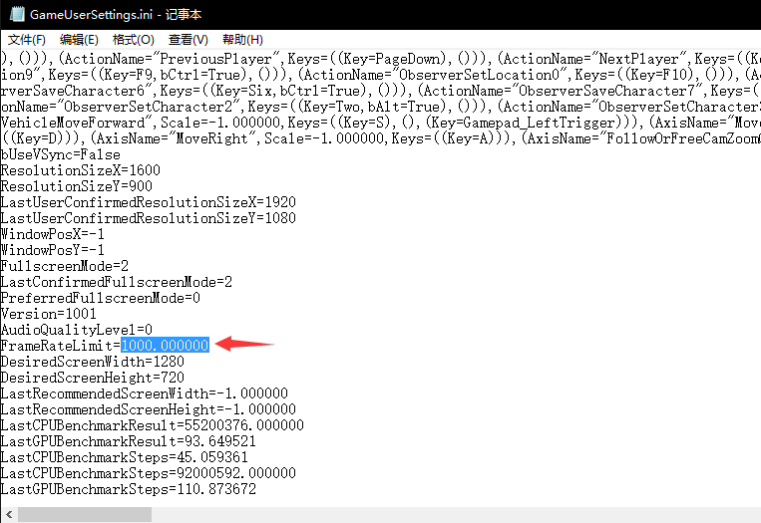The height and width of the screenshot is (523, 761).
Task: Click the text Key=Two,bAlt=True
Action: pos(372,108)
